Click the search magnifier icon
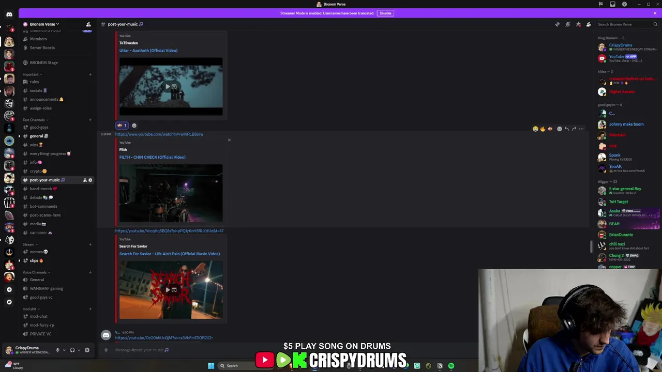The image size is (662, 372). click(x=655, y=24)
